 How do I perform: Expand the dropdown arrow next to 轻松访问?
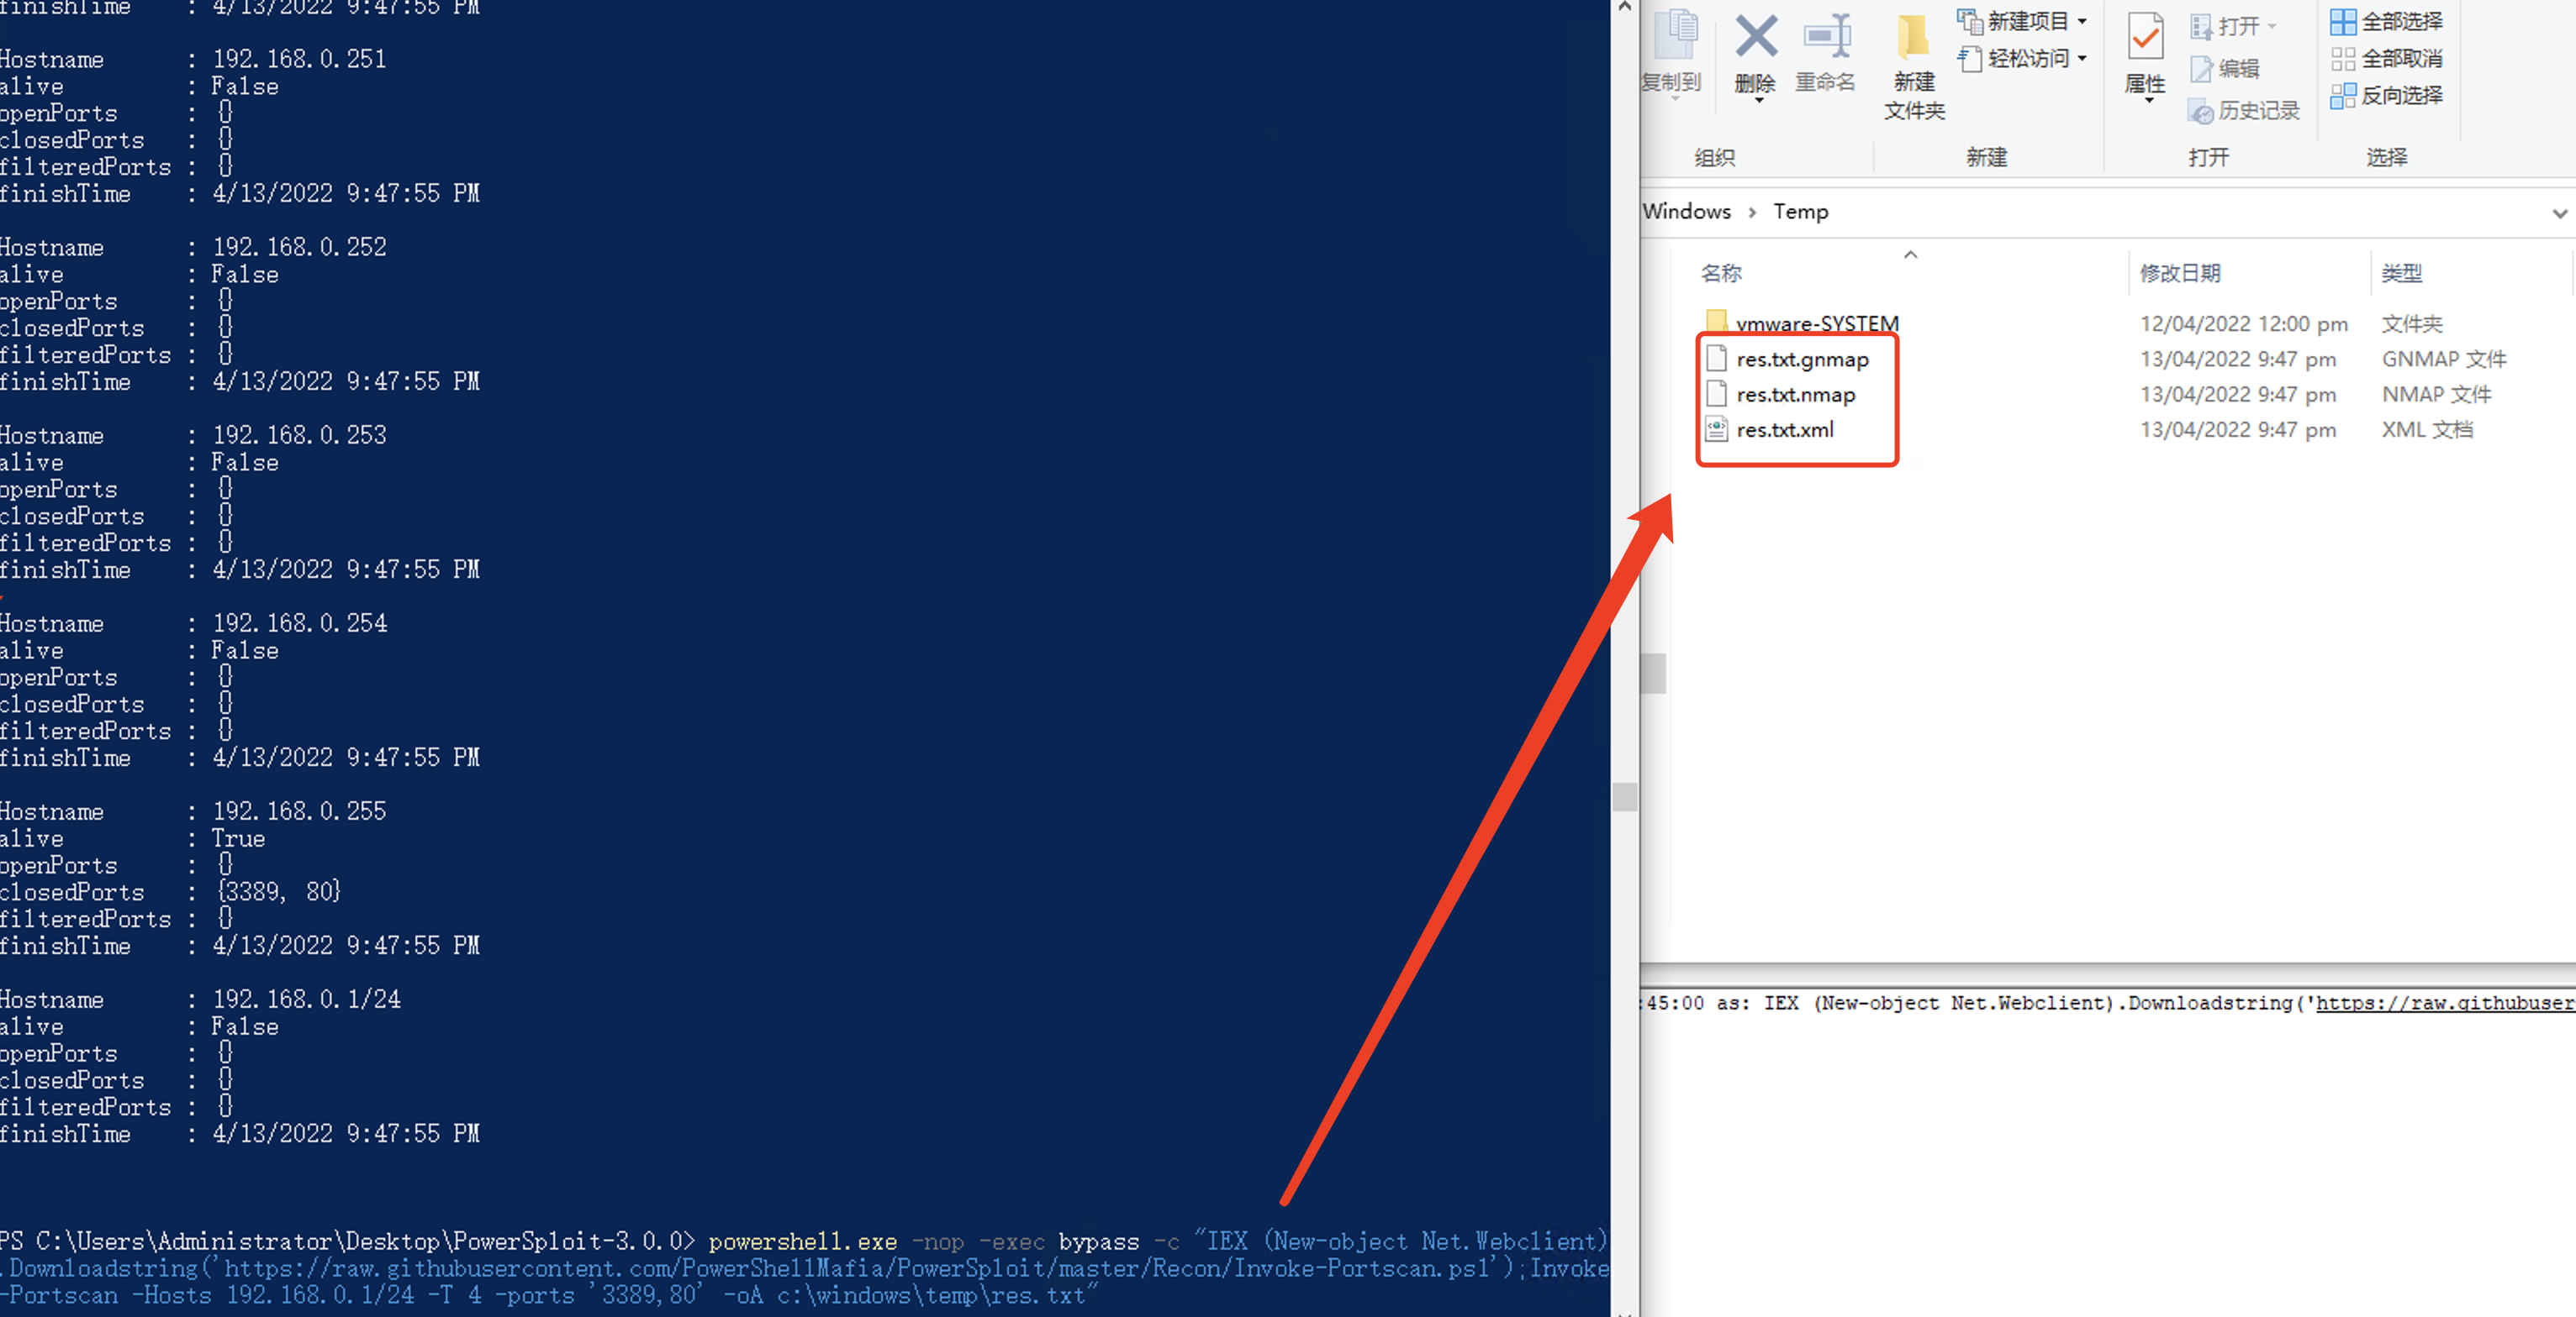pyautogui.click(x=2082, y=58)
